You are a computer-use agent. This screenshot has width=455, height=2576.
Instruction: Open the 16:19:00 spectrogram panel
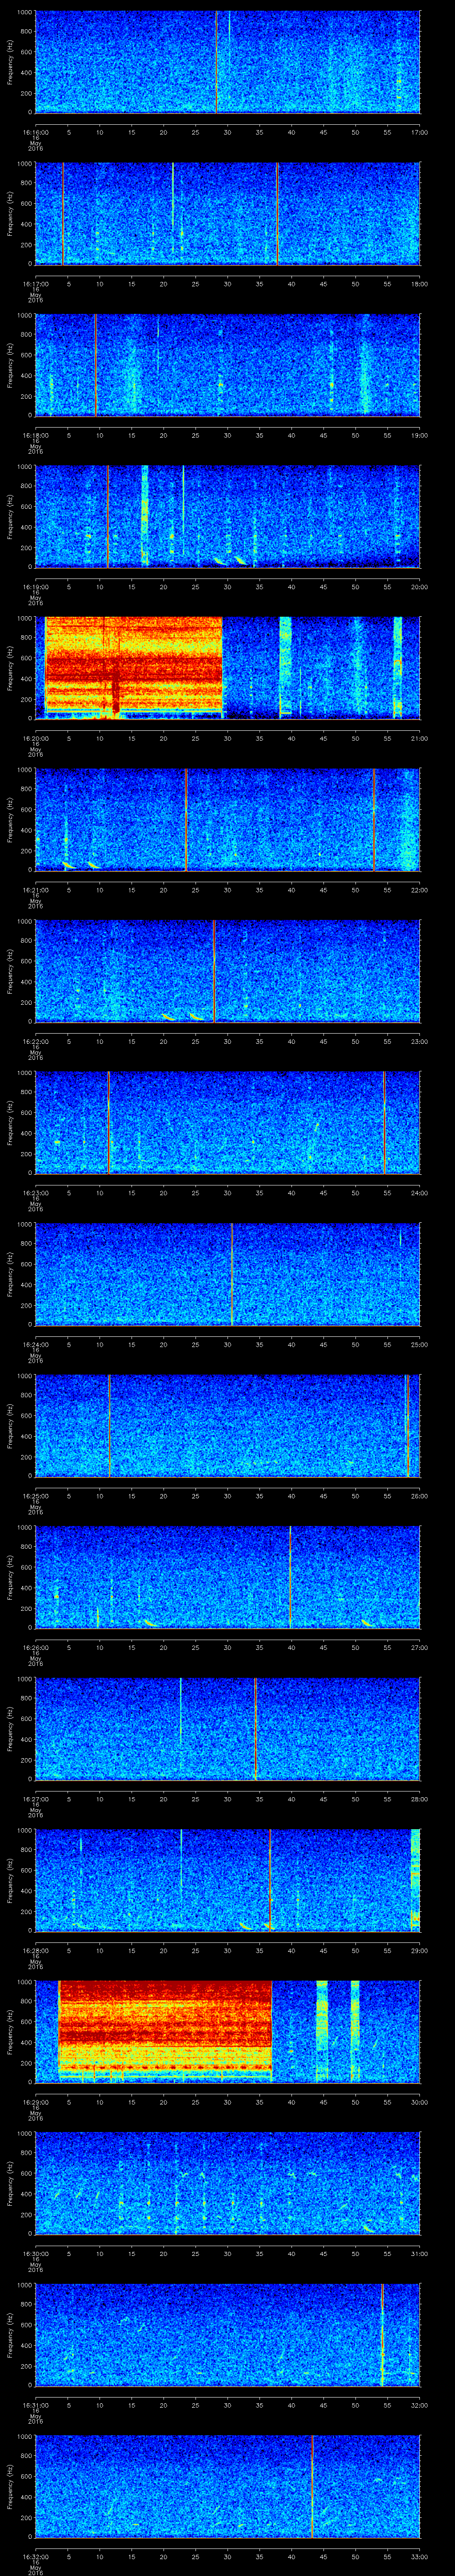point(227,516)
